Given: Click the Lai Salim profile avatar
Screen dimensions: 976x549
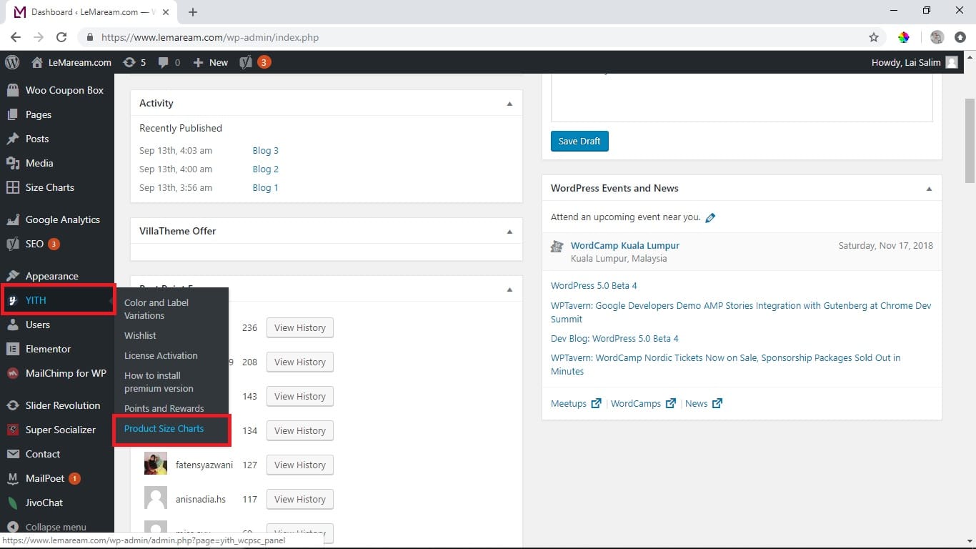Looking at the screenshot, I should point(952,62).
